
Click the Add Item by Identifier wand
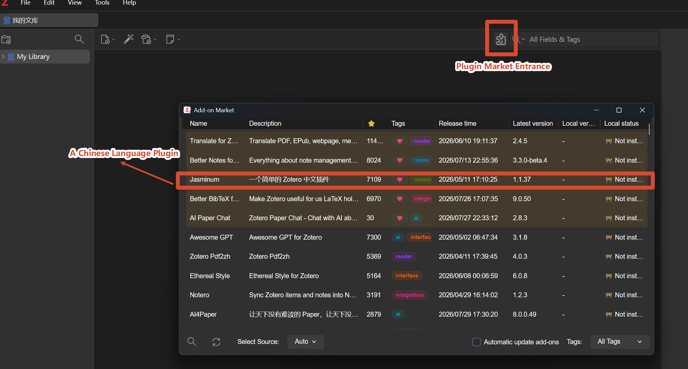(x=128, y=39)
